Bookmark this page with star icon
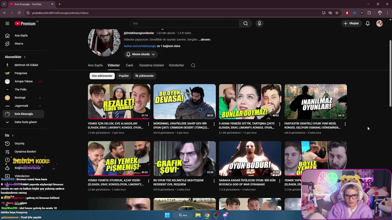Screen dimensions: 392x220 tap(337, 13)
